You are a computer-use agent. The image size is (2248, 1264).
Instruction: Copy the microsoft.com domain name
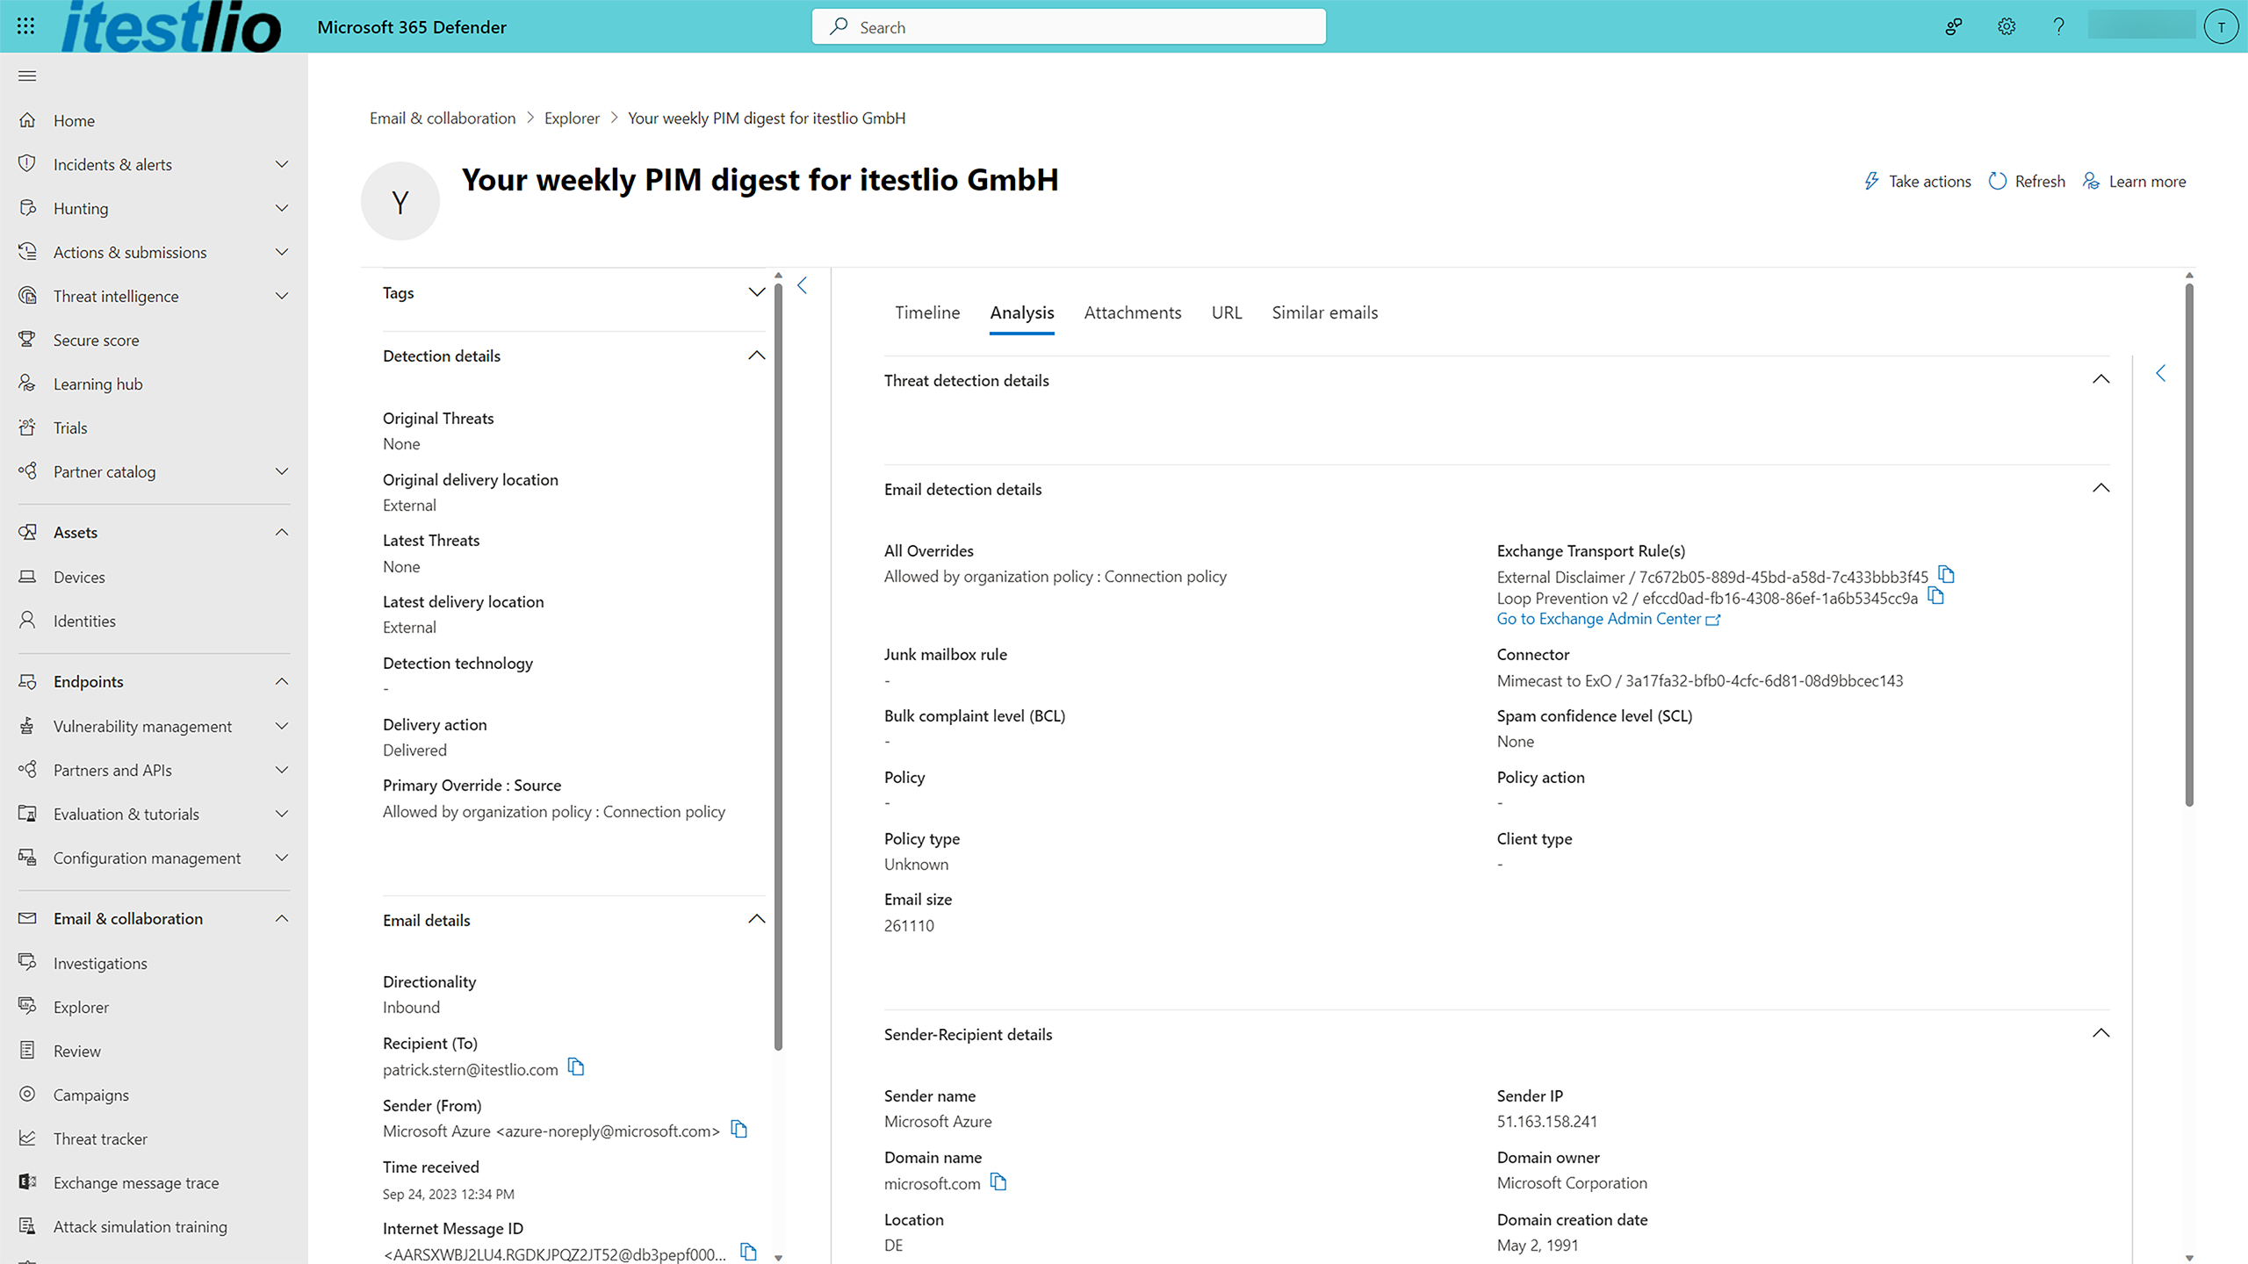click(998, 1182)
